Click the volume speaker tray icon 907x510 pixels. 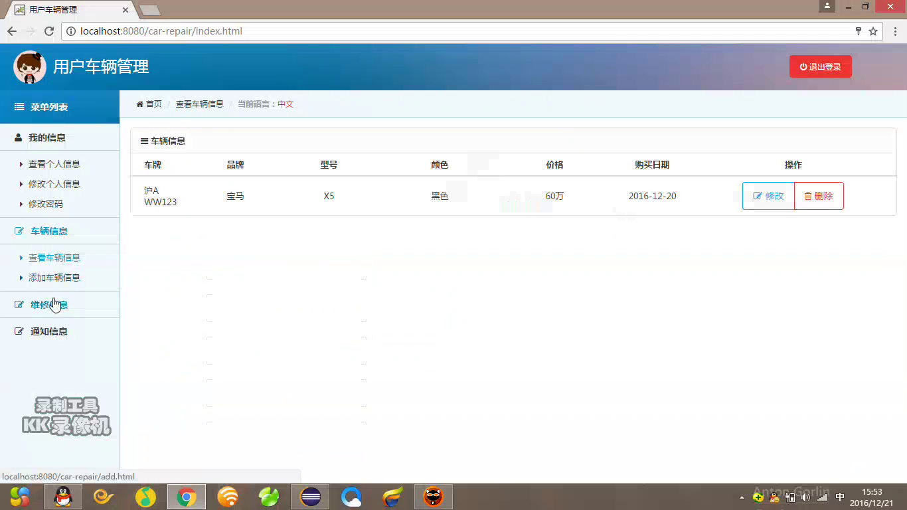(805, 497)
